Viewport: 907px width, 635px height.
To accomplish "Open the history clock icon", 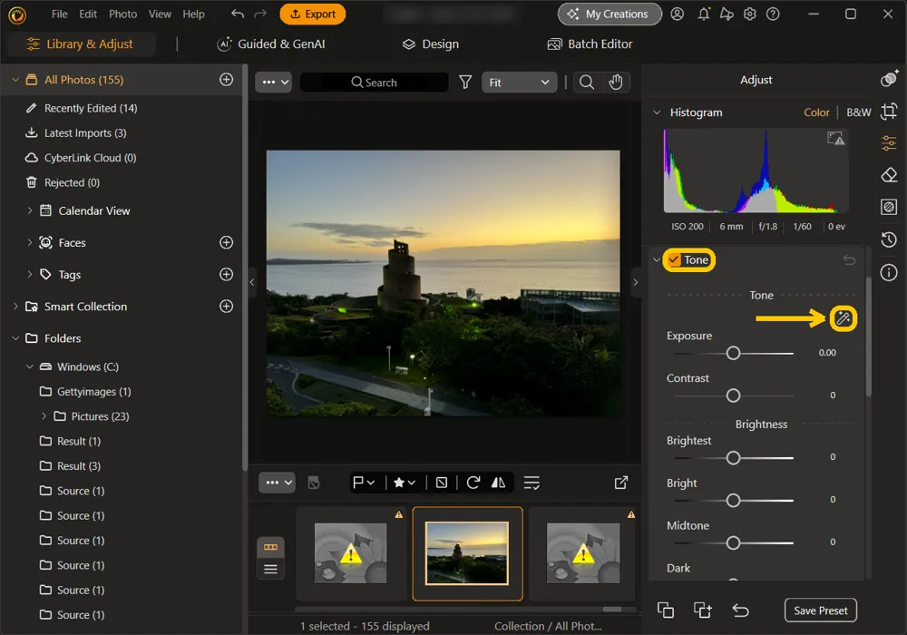I will tap(889, 239).
